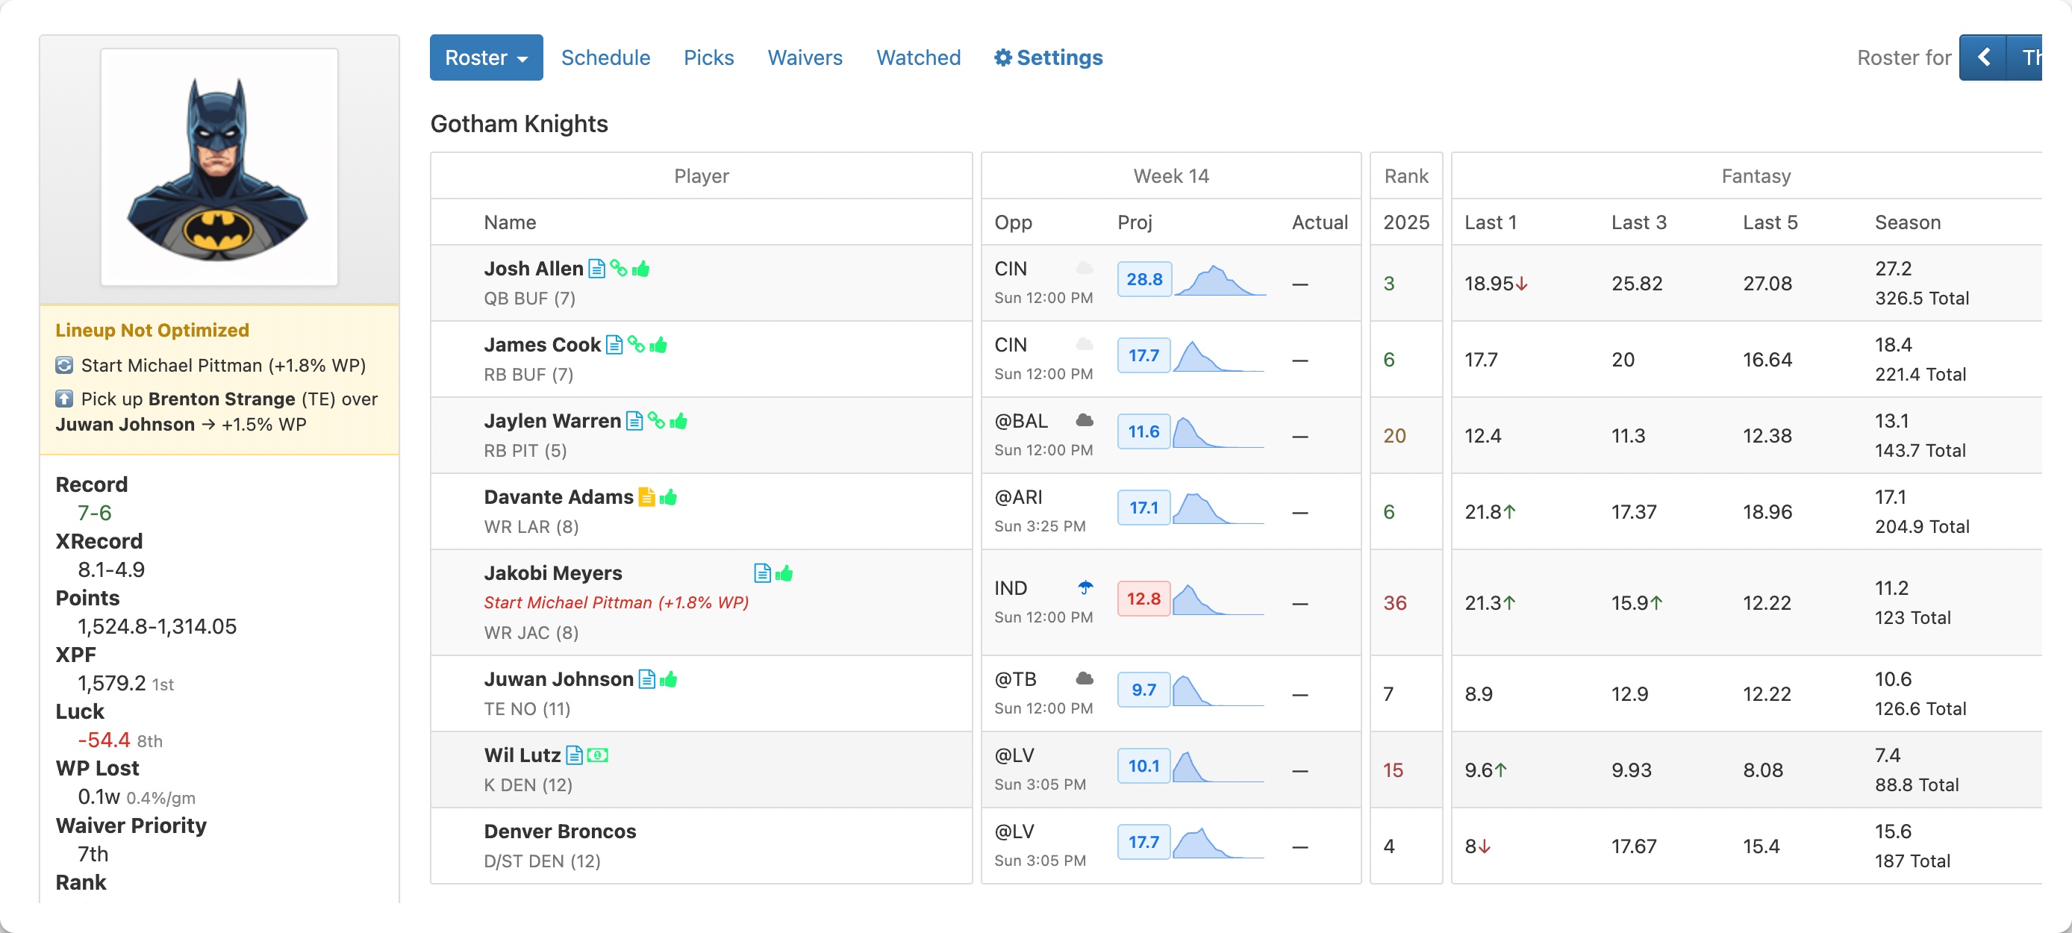Click the green money icon beside Wil Lutz

(598, 755)
